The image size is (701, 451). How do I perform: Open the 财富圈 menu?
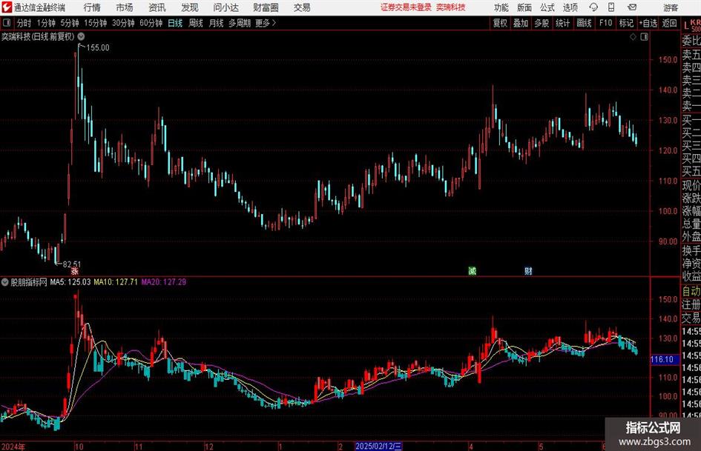point(266,7)
